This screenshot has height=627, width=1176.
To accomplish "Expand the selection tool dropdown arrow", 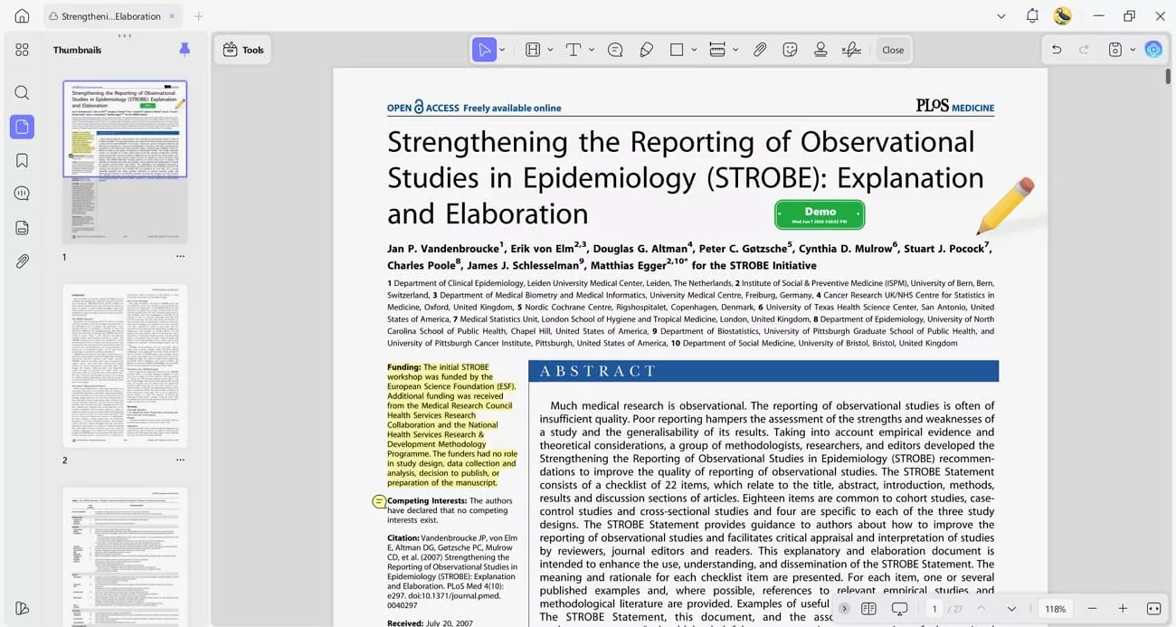I will (502, 50).
